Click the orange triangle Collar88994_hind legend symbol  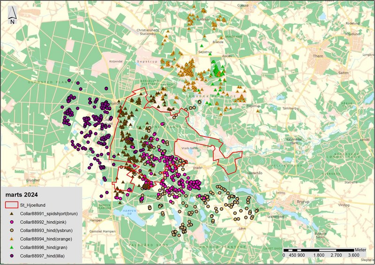12,239
